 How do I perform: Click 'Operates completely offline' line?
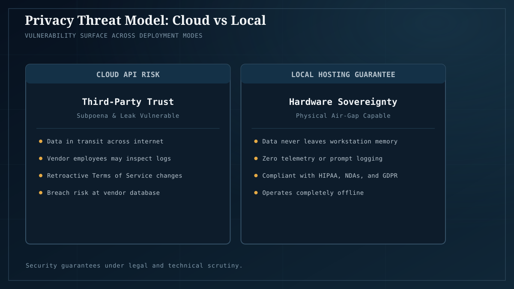click(313, 193)
